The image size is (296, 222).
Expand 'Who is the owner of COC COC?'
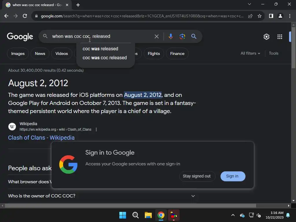[101, 196]
